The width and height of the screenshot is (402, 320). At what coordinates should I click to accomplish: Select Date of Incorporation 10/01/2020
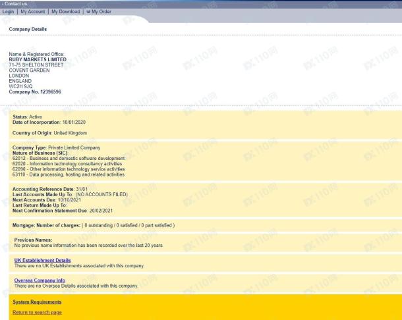click(49, 122)
